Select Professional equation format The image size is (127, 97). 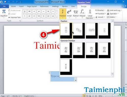[14, 10]
